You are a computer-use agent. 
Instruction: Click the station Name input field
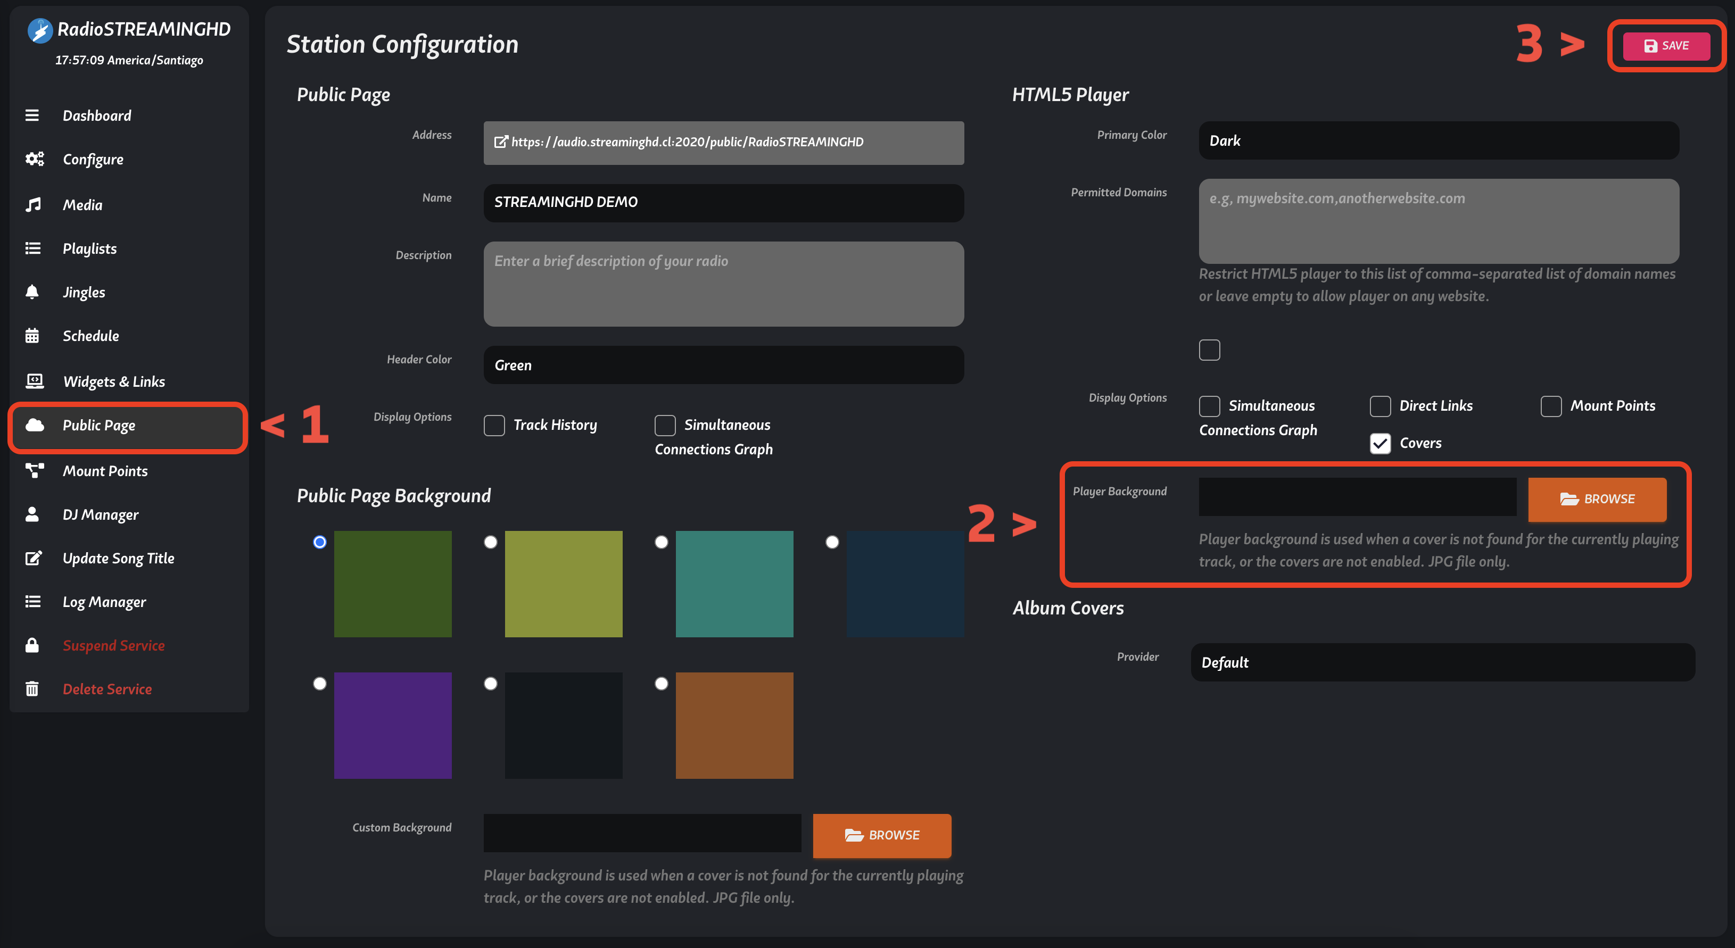coord(723,202)
